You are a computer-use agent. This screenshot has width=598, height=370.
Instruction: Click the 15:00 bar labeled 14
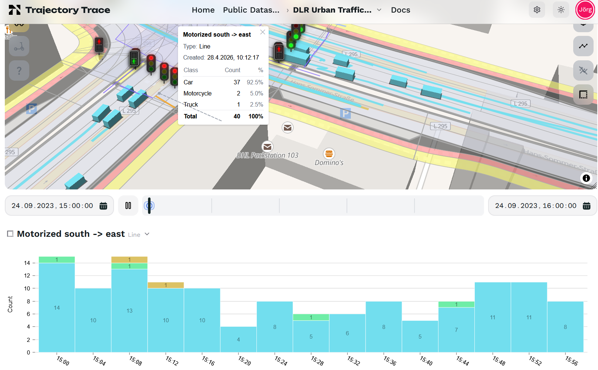click(57, 307)
